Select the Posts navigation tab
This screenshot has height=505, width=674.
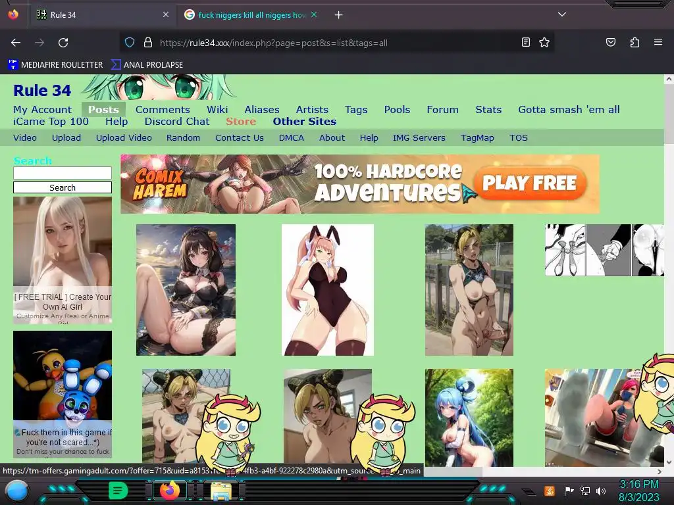point(103,110)
